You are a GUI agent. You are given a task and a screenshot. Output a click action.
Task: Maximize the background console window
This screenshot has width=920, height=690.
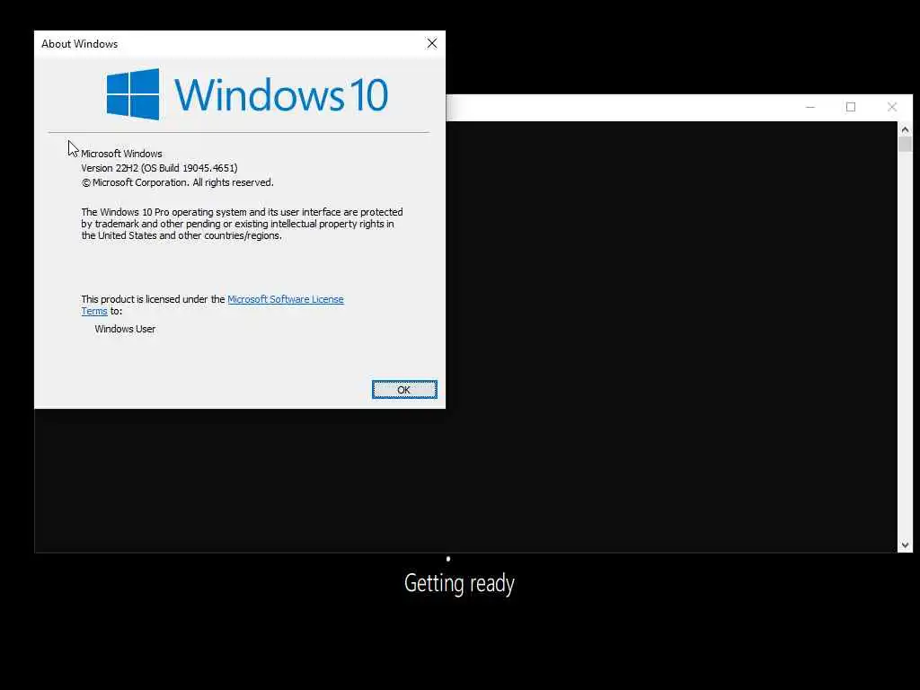[x=851, y=108]
